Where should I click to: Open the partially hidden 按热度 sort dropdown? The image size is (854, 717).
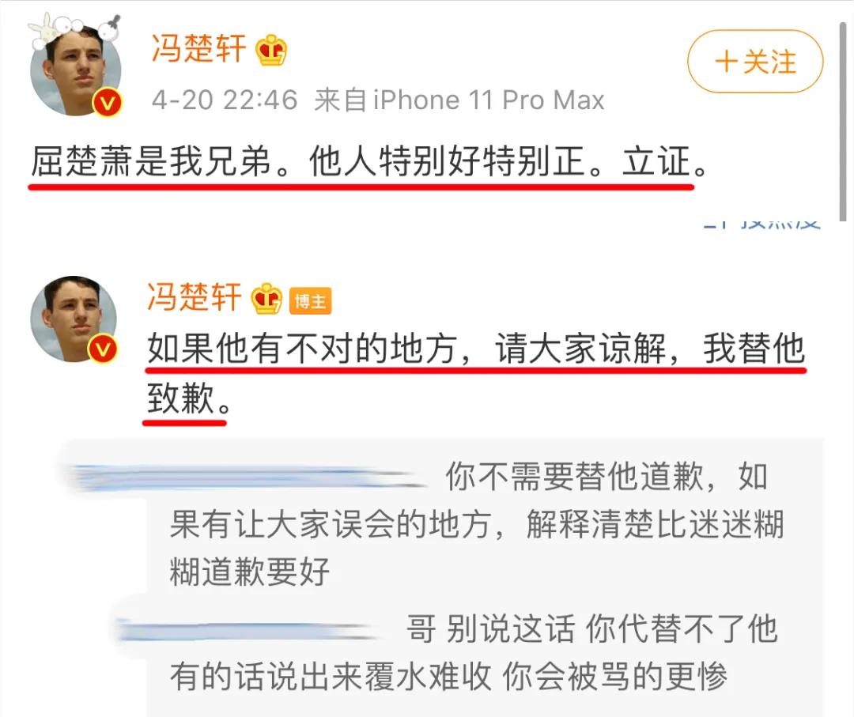pyautogui.click(x=762, y=223)
